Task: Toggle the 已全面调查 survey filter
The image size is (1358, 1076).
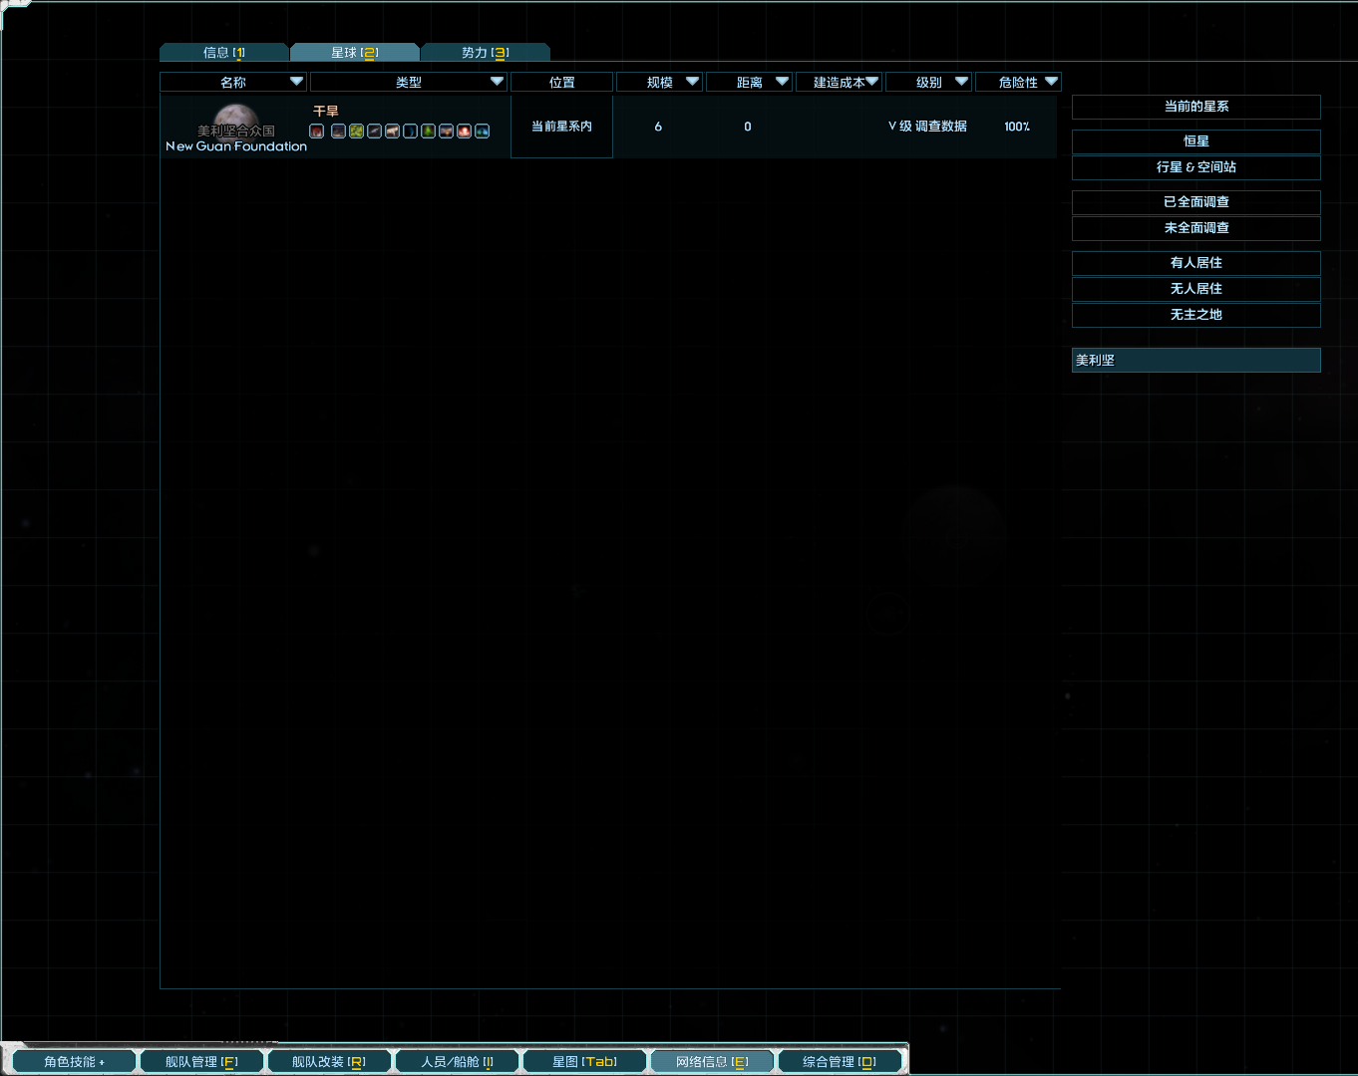Action: point(1195,201)
